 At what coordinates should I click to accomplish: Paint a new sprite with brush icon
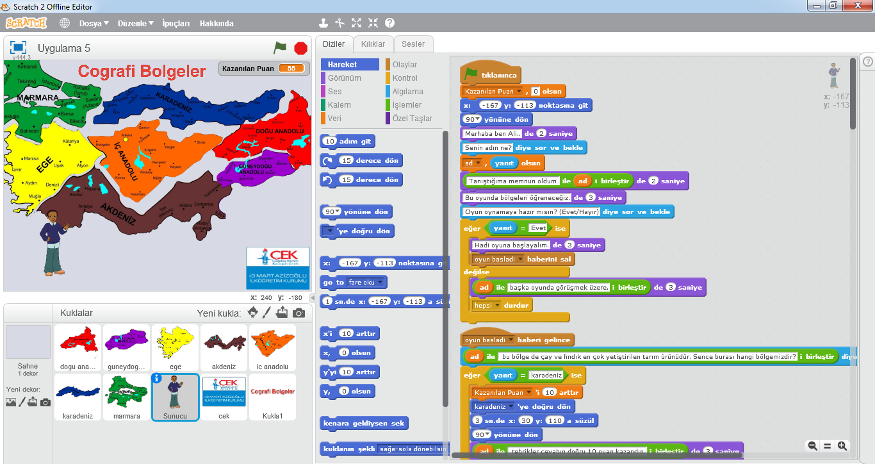tap(268, 313)
